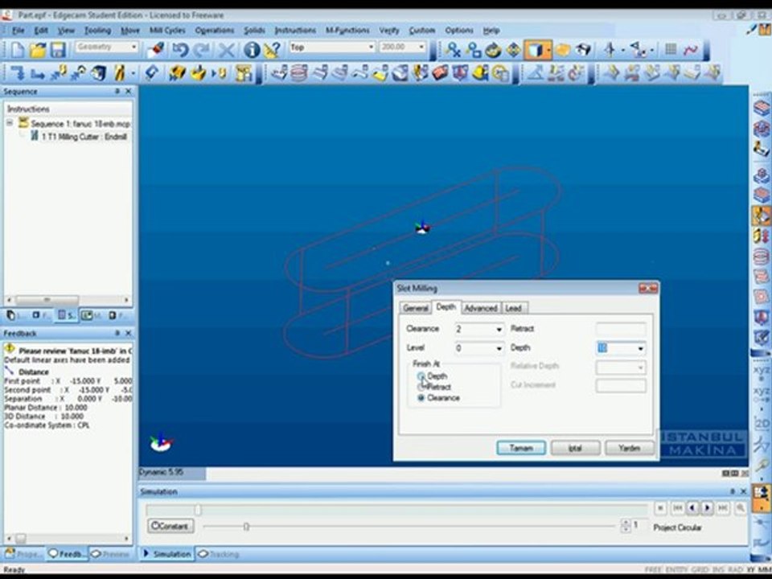Click the blue Information icon

coord(252,49)
